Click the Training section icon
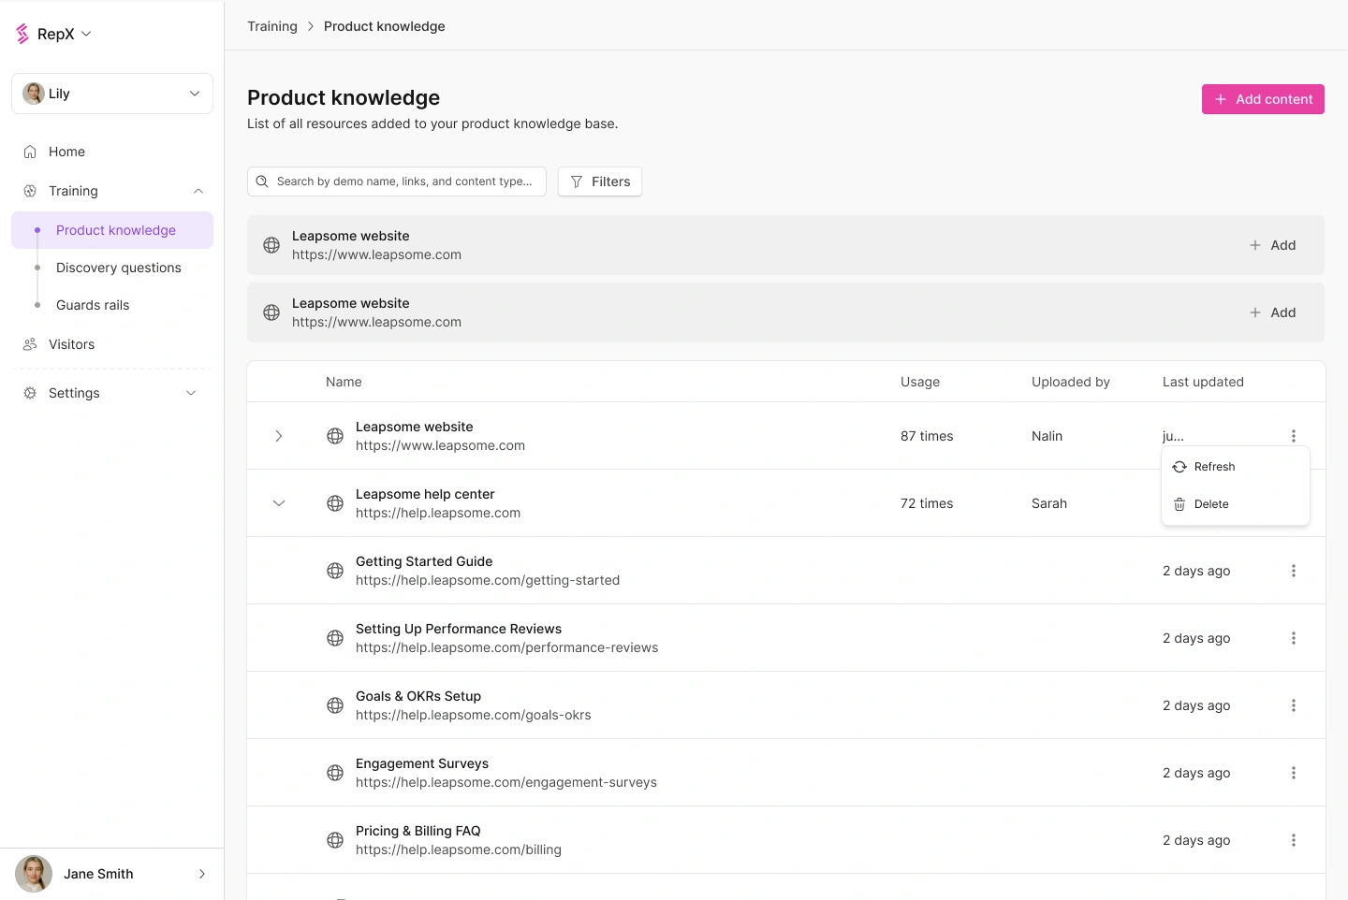The image size is (1348, 900). pyautogui.click(x=30, y=191)
